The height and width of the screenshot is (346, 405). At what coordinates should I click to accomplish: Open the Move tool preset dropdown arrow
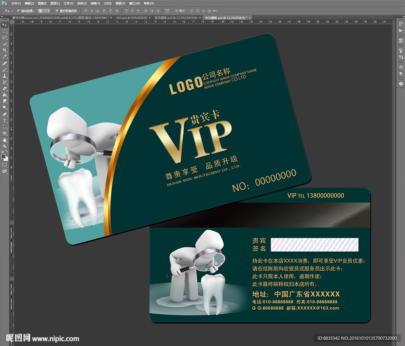pos(12,11)
